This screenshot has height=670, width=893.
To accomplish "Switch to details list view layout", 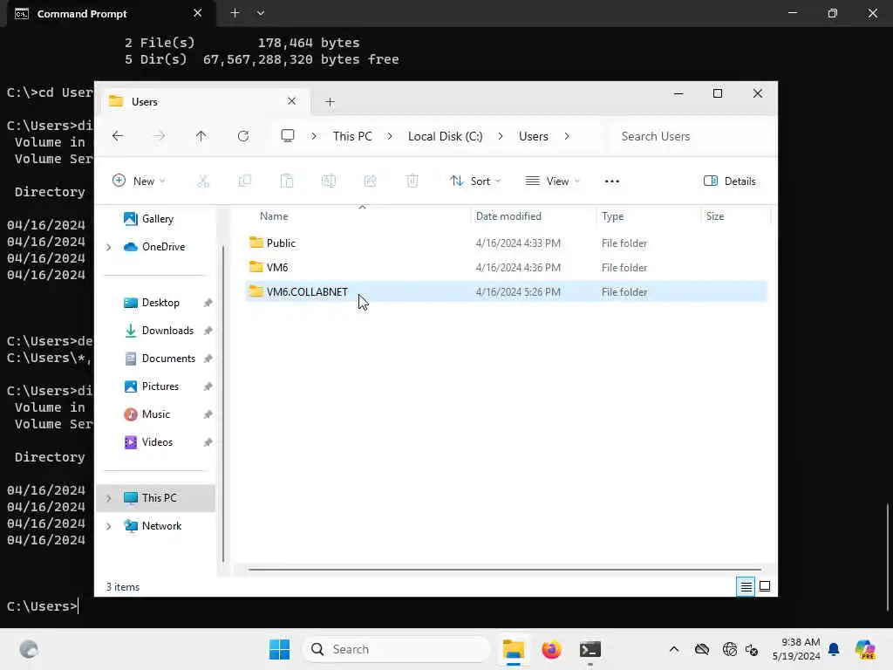I will (x=746, y=586).
